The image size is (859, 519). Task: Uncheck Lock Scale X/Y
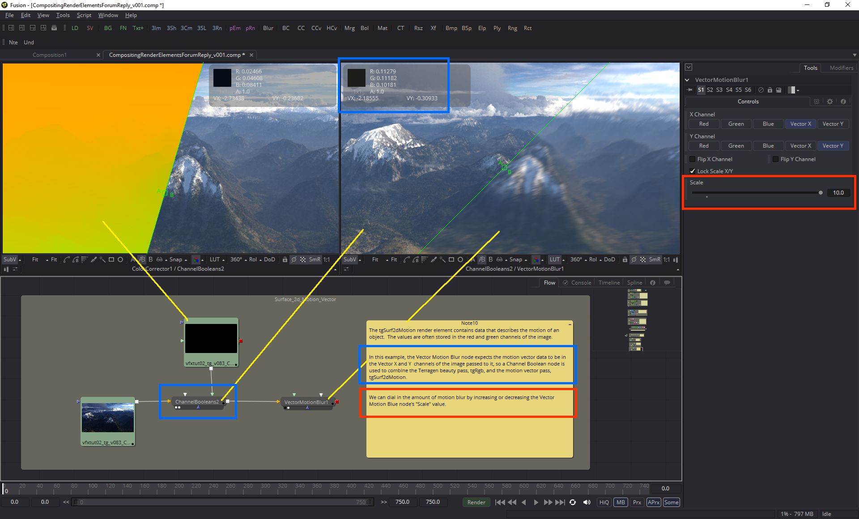693,171
